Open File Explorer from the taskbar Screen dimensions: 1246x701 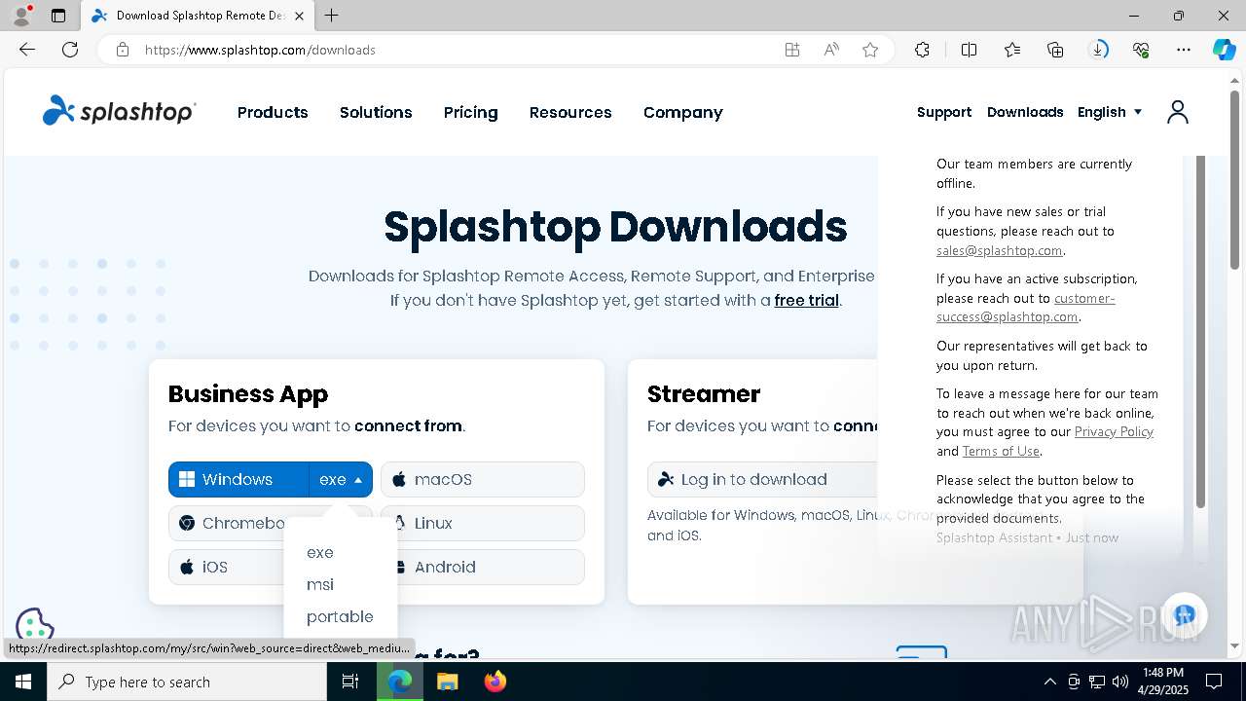click(447, 682)
